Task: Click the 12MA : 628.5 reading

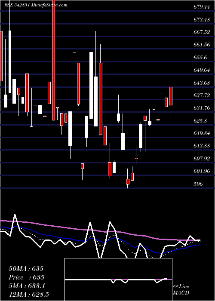Action: [29, 295]
